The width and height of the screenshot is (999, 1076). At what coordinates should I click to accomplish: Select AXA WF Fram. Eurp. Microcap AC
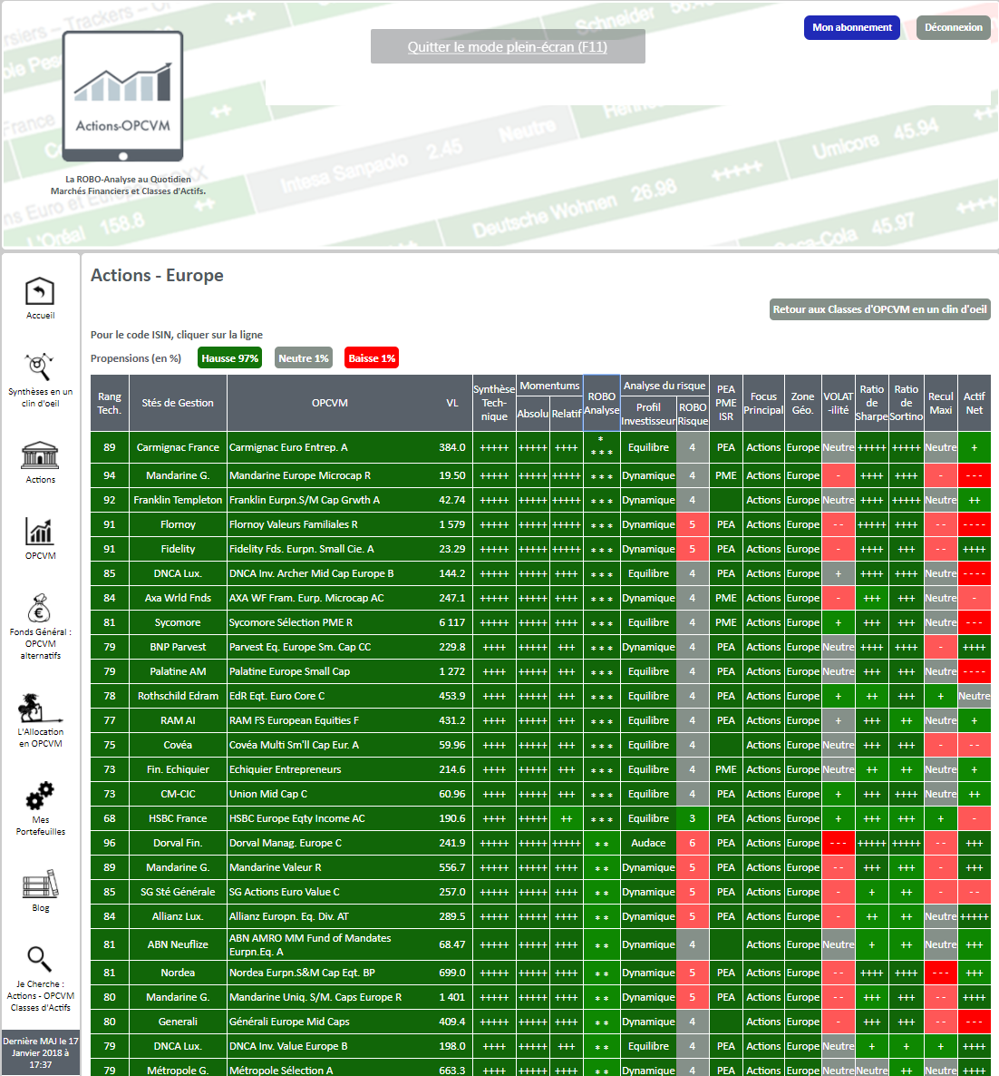pyautogui.click(x=540, y=598)
